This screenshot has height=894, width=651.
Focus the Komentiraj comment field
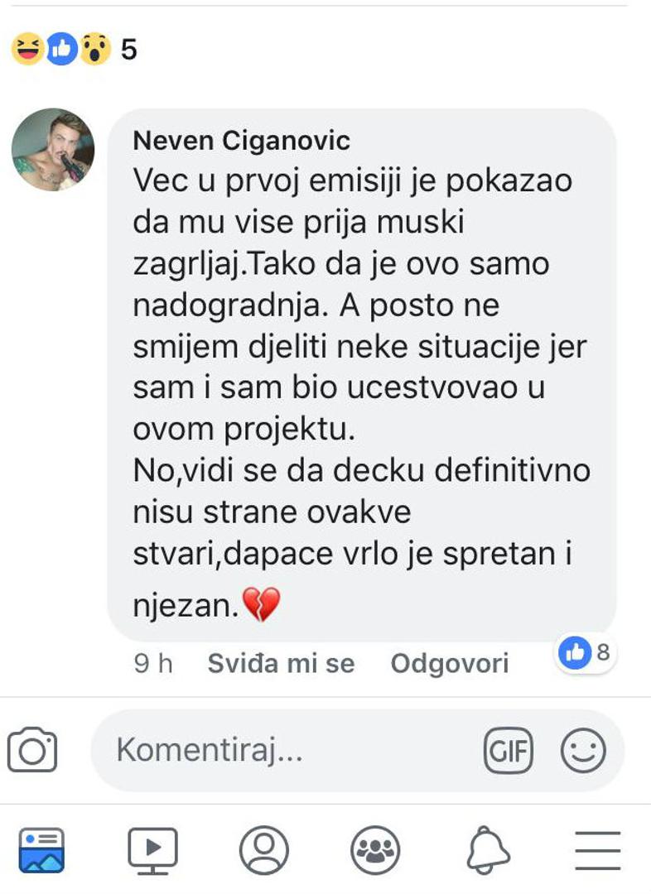(282, 751)
